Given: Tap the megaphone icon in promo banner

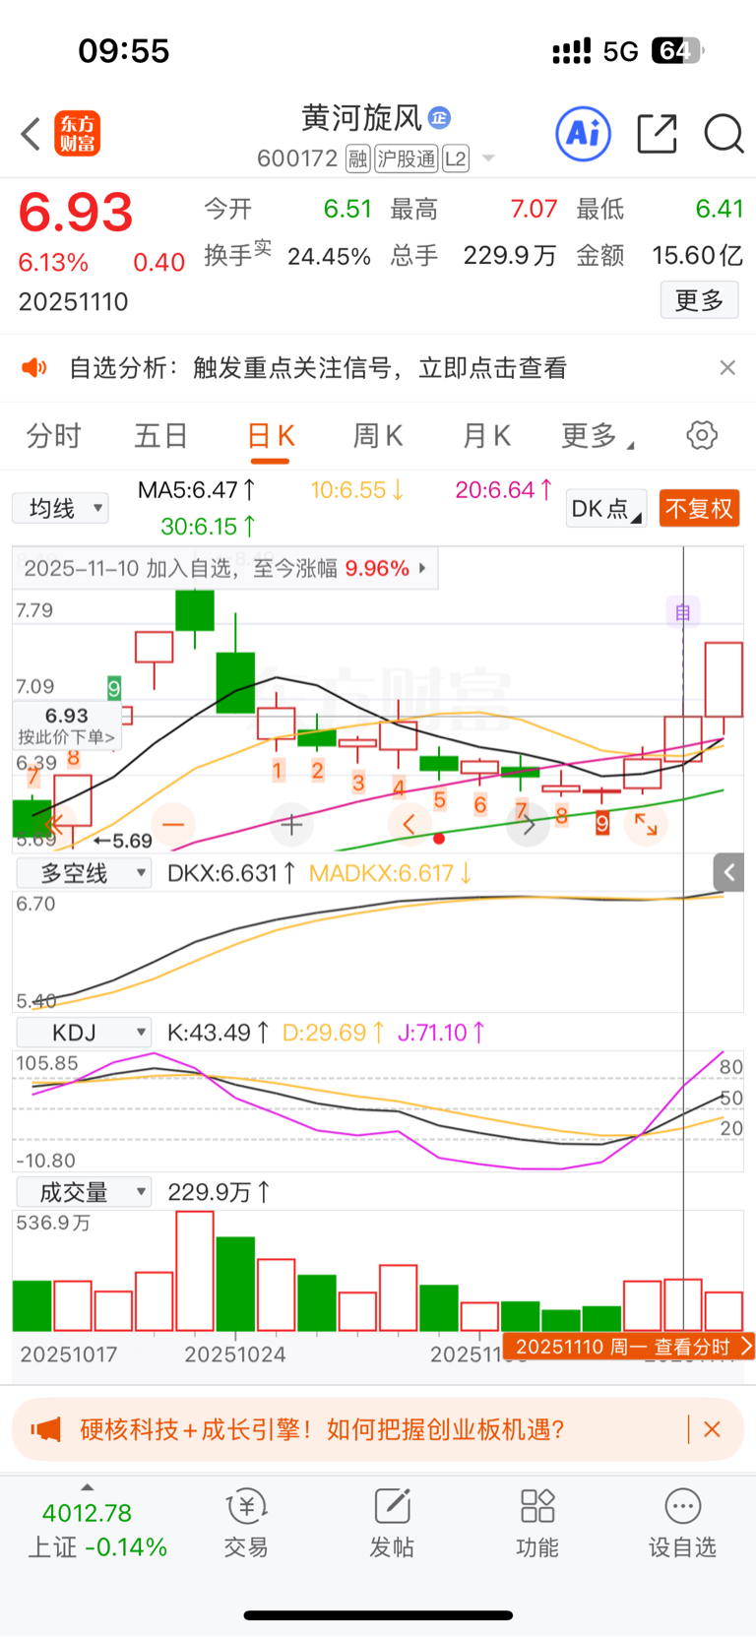Looking at the screenshot, I should click(x=46, y=1429).
